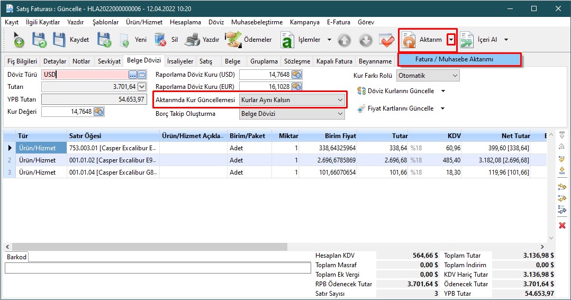The height and width of the screenshot is (300, 571).
Task: Click the save-and-refresh disk icon
Action: [39, 40]
